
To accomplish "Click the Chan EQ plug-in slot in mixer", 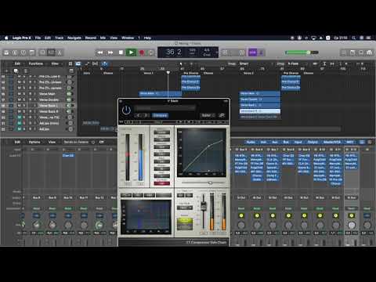I will click(x=68, y=156).
